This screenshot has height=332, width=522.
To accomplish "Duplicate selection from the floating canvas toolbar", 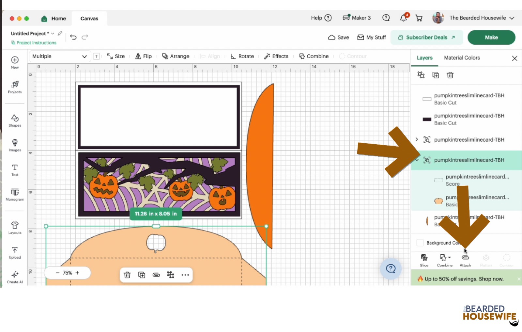I will click(142, 275).
